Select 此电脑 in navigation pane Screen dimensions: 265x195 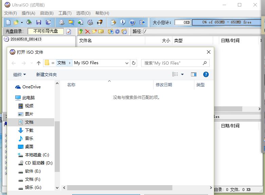click(x=25, y=97)
